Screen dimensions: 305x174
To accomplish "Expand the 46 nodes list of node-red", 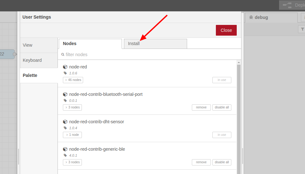I will pos(73,80).
